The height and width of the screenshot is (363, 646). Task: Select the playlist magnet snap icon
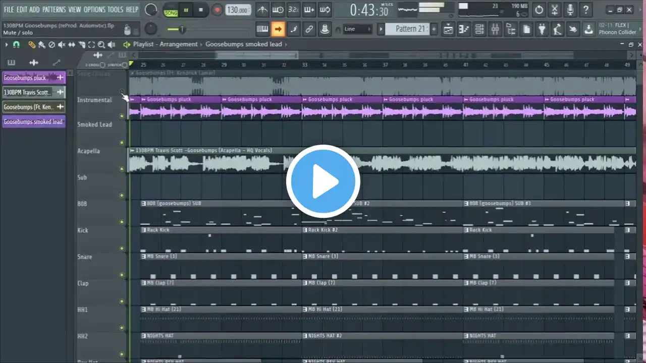point(16,44)
